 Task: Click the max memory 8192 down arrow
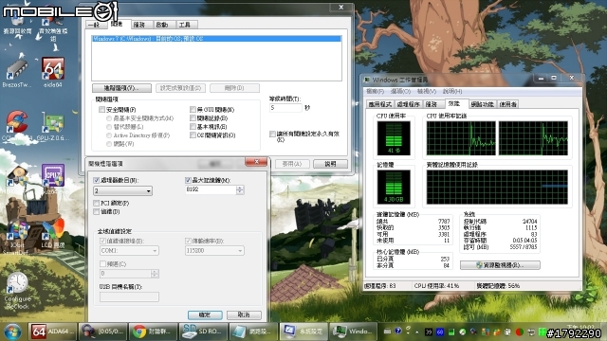[x=240, y=191]
